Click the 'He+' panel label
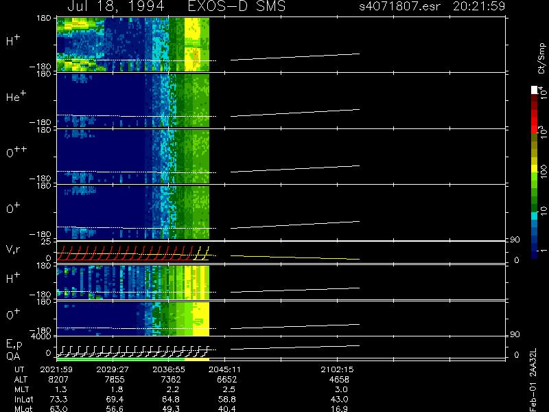This screenshot has width=549, height=412. click(16, 96)
